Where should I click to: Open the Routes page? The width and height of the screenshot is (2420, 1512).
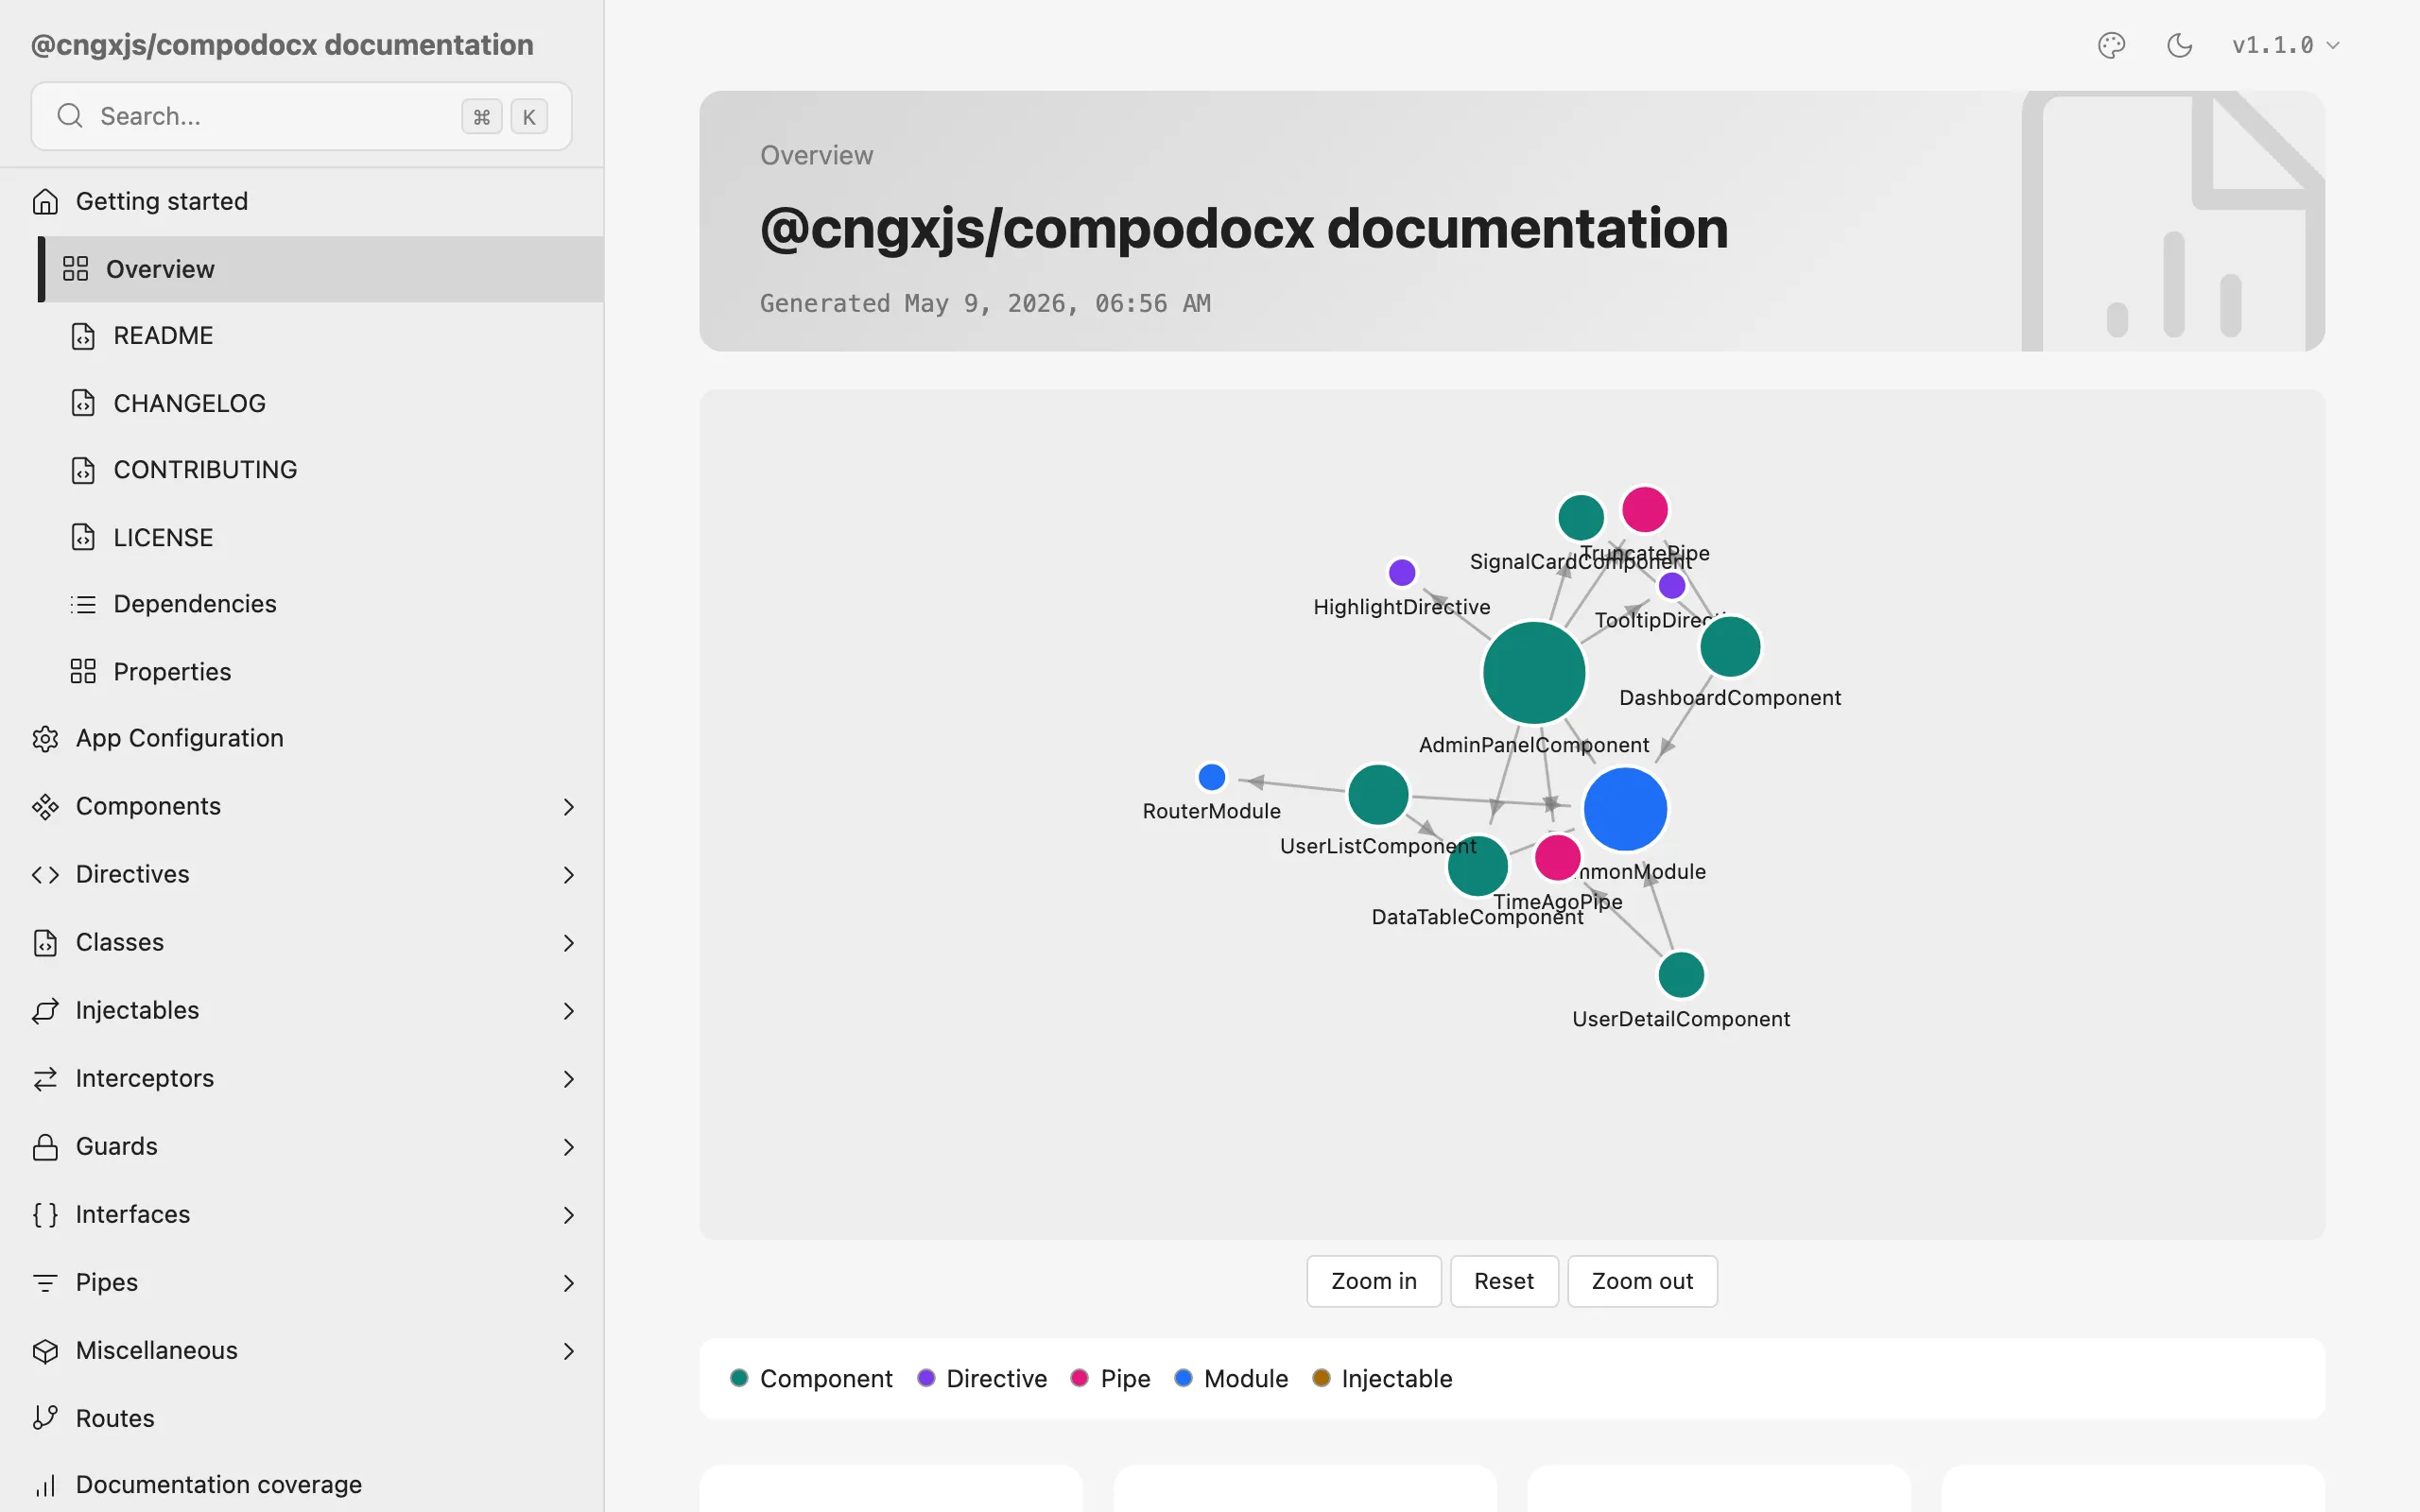(x=115, y=1418)
